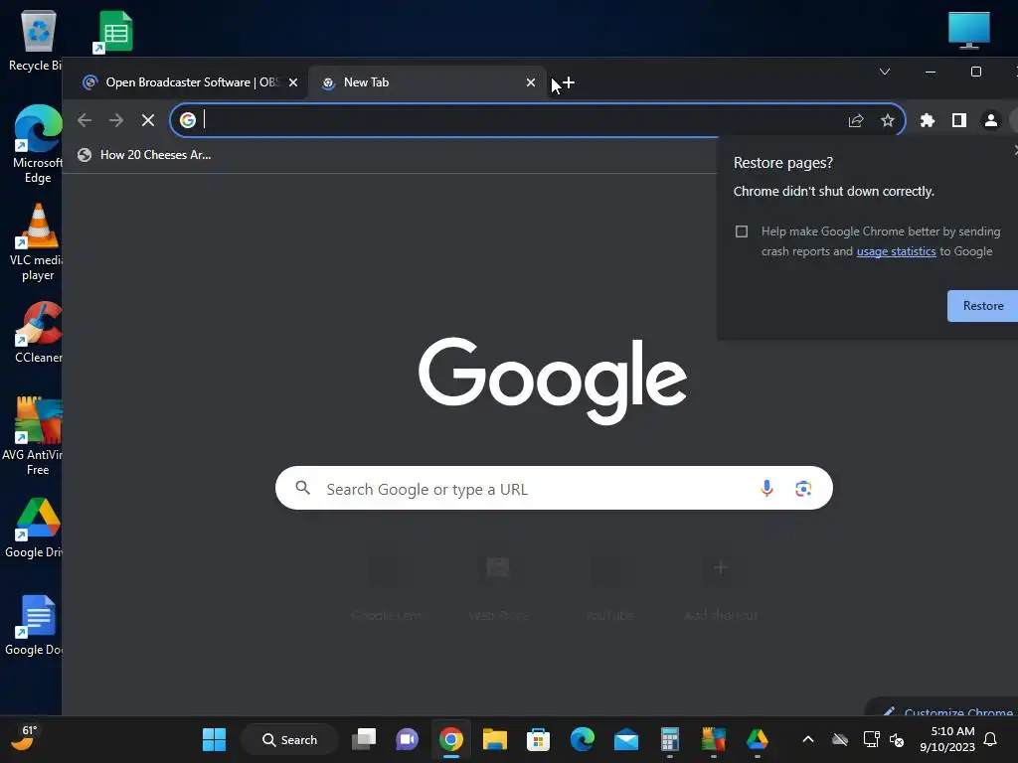The image size is (1018, 763).
Task: Open a new tab with plus button
Action: (569, 82)
